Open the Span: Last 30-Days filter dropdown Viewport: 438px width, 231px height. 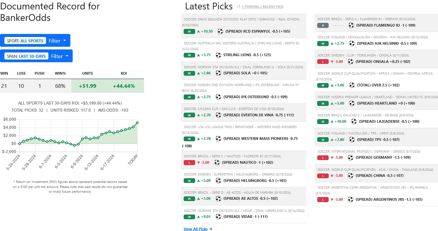(36, 56)
